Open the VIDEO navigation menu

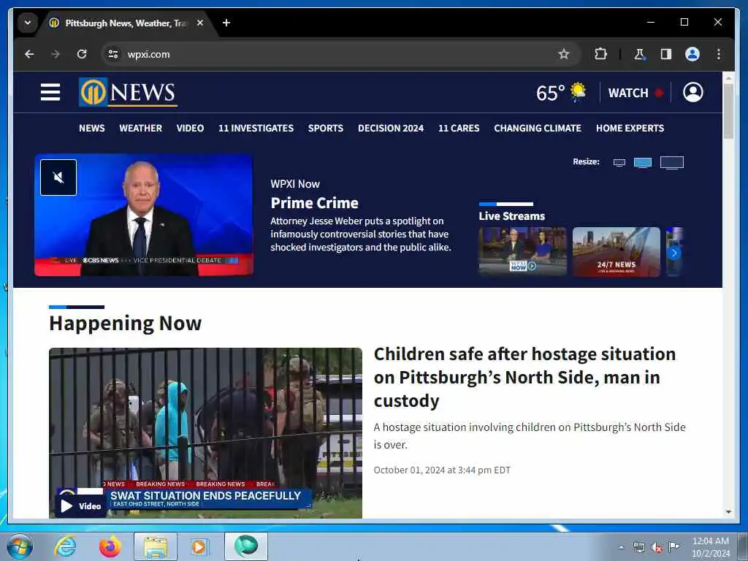(x=190, y=128)
